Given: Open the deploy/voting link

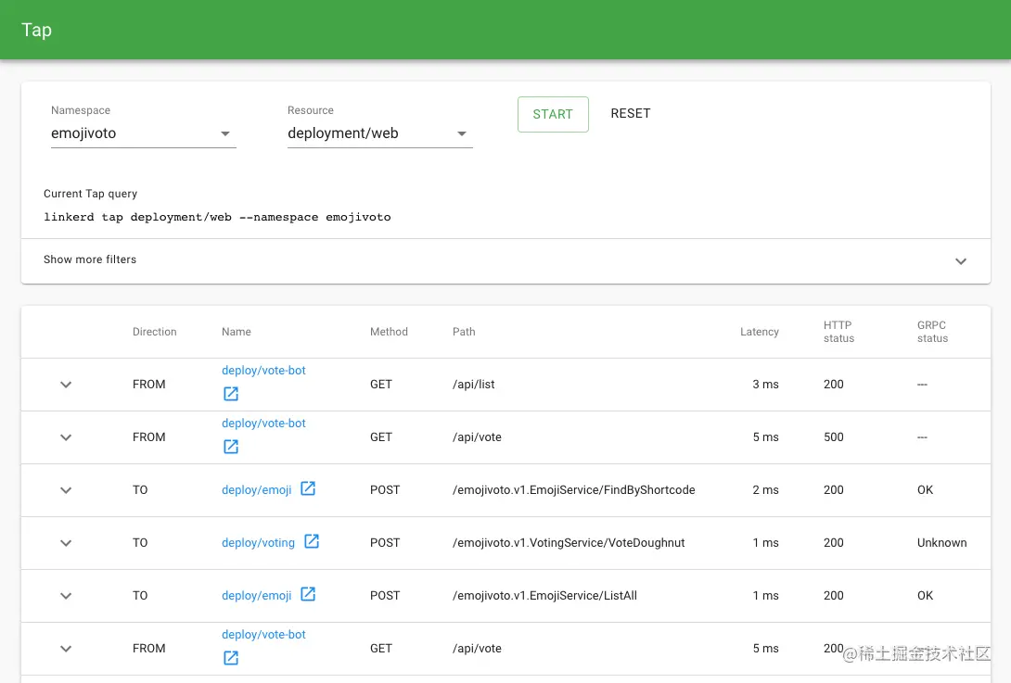Looking at the screenshot, I should pyautogui.click(x=258, y=543).
